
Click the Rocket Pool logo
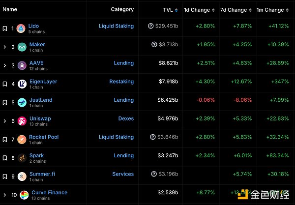pyautogui.click(x=21, y=140)
